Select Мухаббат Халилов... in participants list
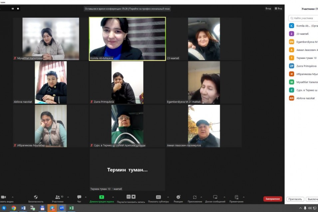The width and height of the screenshot is (318, 212). click(x=303, y=82)
